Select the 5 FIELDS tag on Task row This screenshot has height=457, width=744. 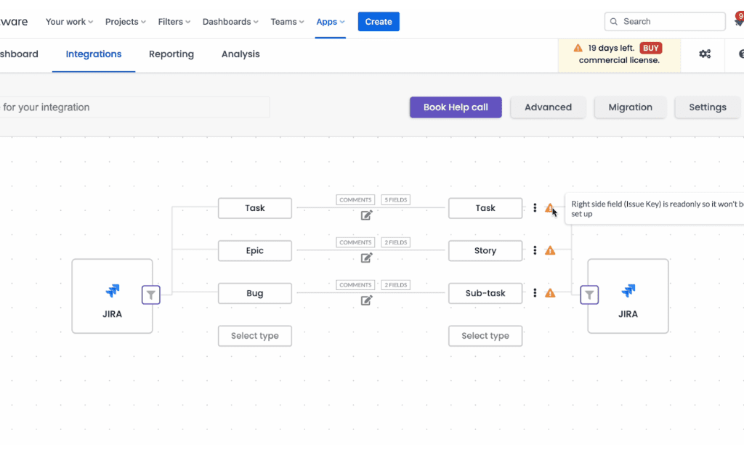point(395,199)
